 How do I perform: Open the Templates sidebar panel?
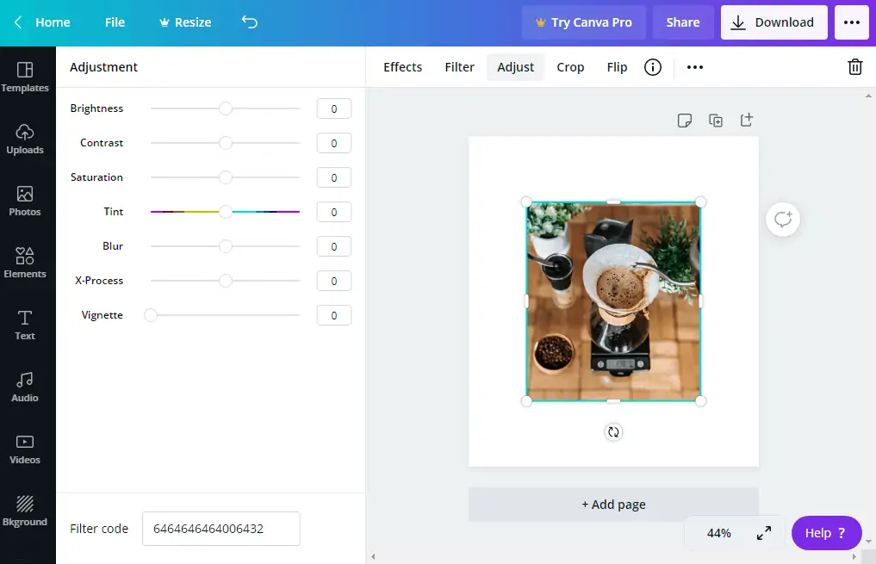point(25,77)
